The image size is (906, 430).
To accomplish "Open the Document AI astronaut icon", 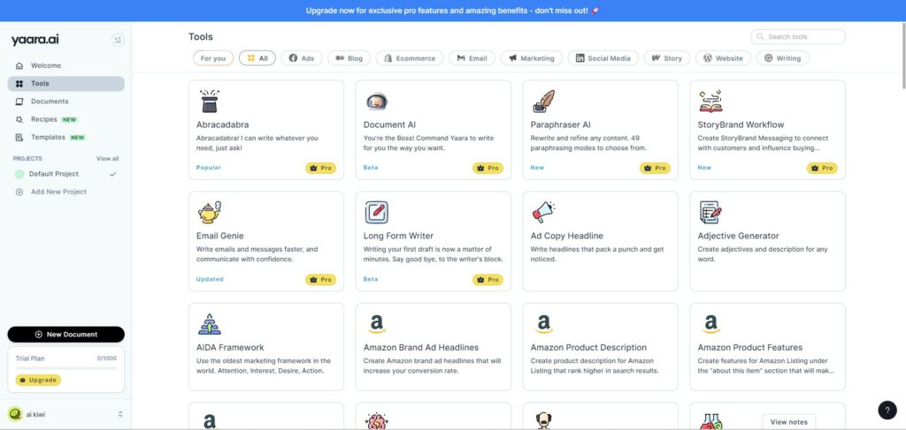I will click(377, 102).
